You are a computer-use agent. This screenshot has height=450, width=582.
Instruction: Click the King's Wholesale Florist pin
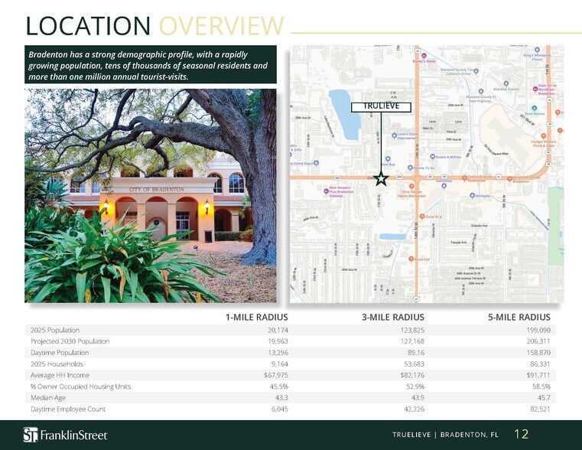(537, 50)
